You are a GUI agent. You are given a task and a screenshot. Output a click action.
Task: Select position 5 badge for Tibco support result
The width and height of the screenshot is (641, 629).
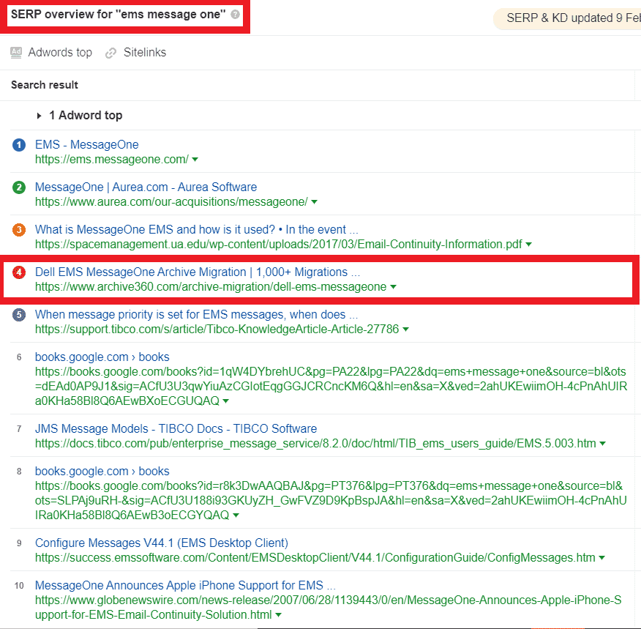pos(19,315)
